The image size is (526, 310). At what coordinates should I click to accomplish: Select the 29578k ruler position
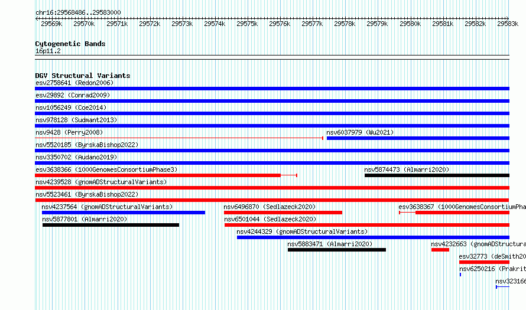(345, 24)
